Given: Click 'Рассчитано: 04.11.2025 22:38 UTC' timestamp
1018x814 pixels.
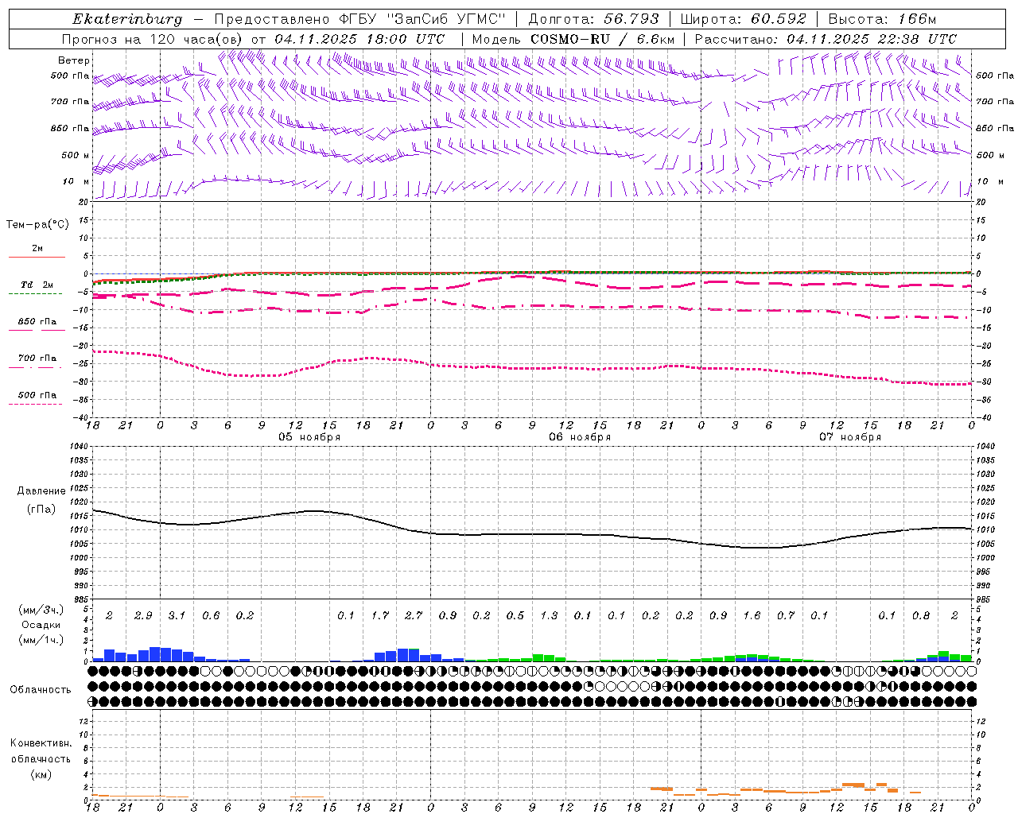Looking at the screenshot, I should [826, 39].
